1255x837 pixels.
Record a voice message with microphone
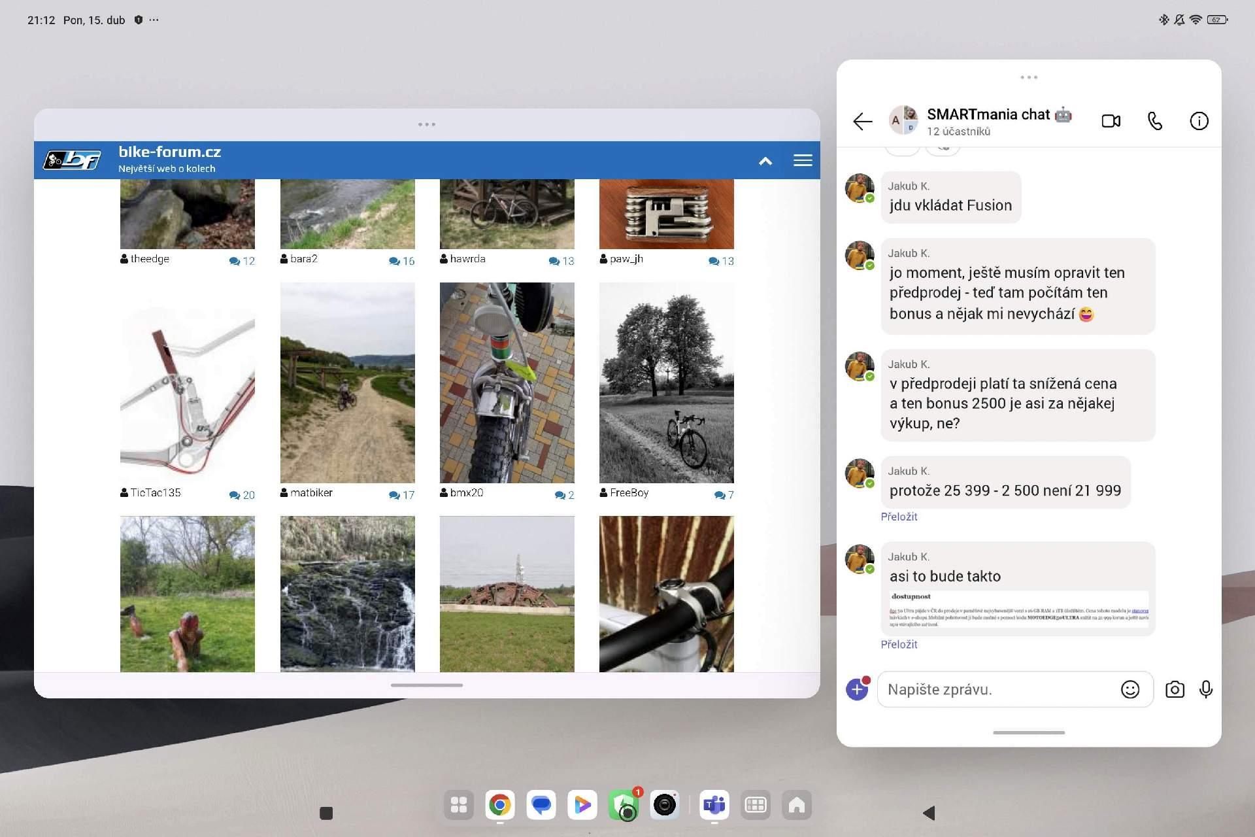[1206, 689]
